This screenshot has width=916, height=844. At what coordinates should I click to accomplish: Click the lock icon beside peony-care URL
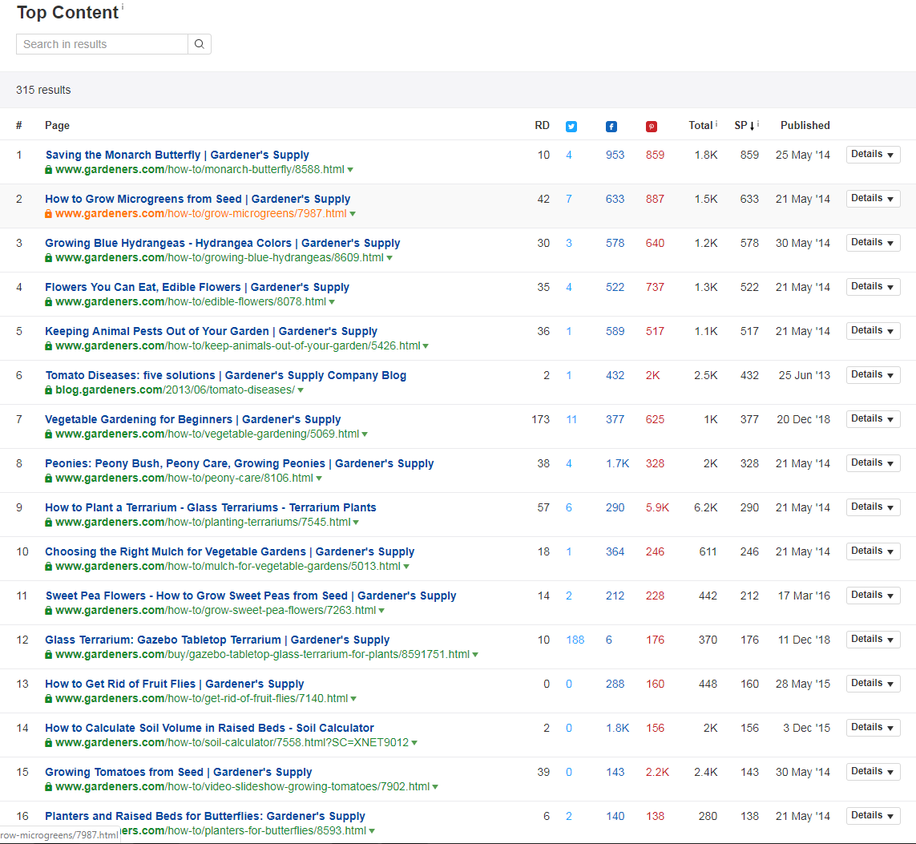pyautogui.click(x=49, y=479)
